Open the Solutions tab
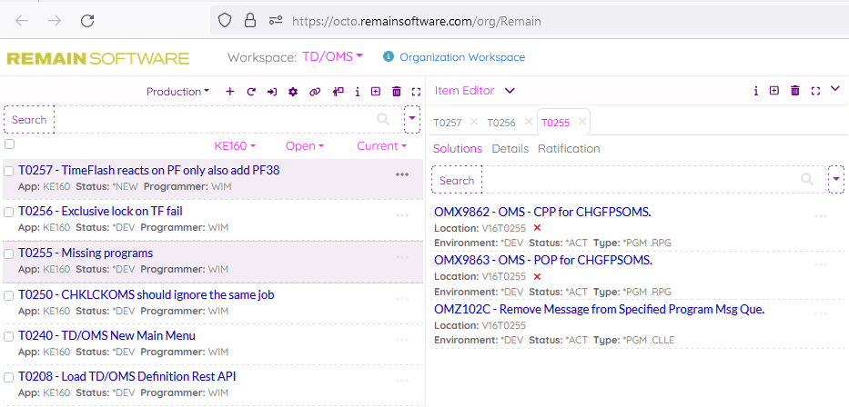The image size is (849, 407). pos(458,149)
